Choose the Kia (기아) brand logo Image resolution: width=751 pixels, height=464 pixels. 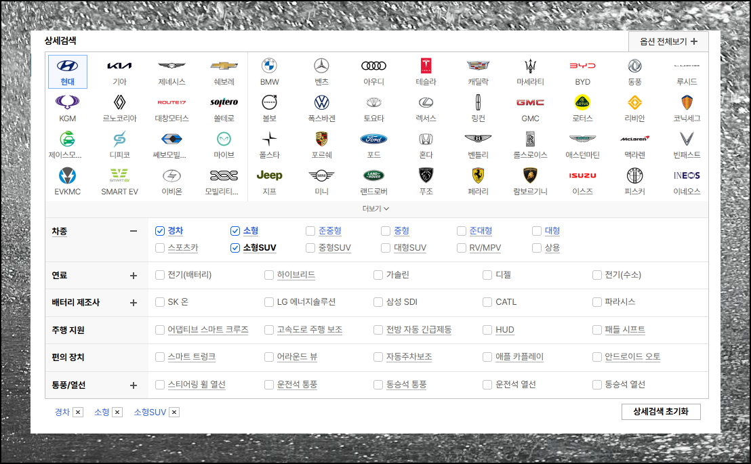[x=119, y=66]
